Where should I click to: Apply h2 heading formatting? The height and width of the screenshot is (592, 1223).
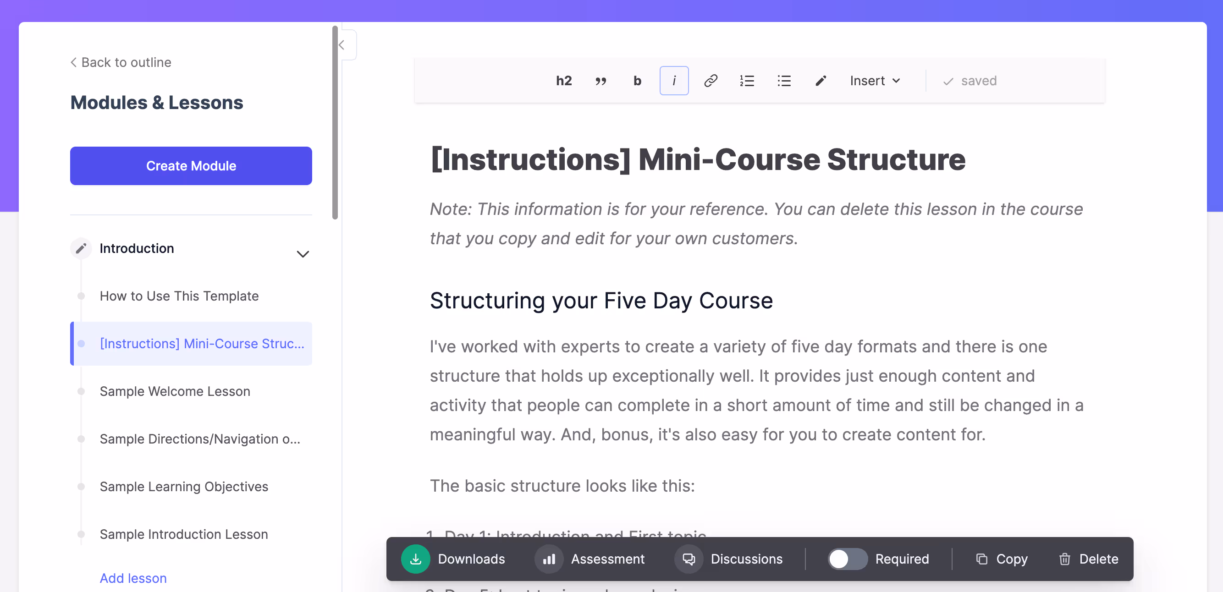click(x=564, y=80)
